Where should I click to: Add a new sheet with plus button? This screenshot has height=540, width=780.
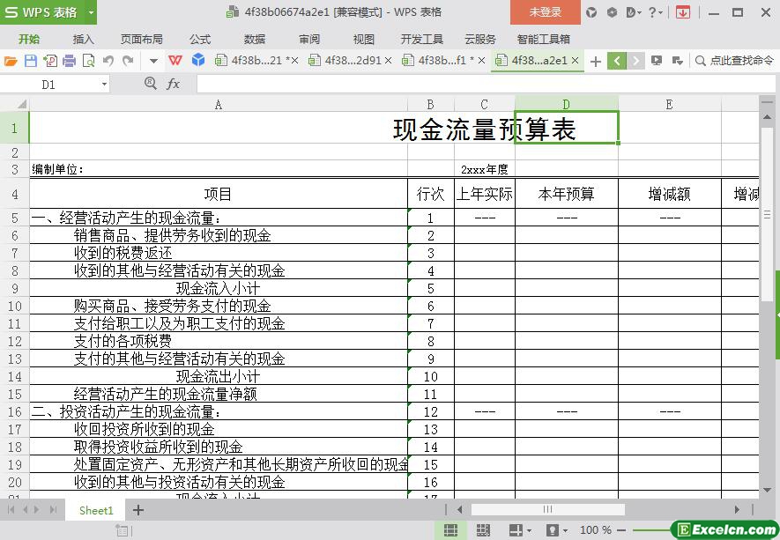coord(138,510)
